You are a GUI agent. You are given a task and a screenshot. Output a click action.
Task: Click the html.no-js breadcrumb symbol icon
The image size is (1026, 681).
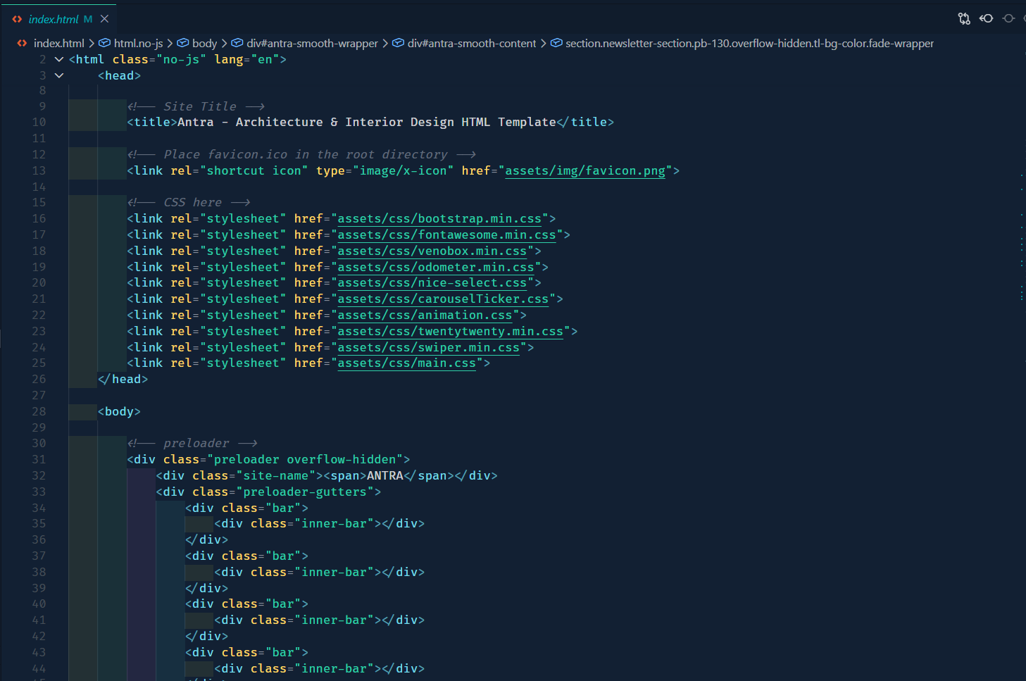pyautogui.click(x=105, y=44)
